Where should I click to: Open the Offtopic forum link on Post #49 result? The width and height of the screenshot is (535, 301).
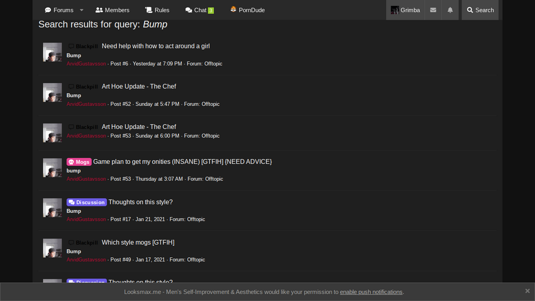pos(196,260)
